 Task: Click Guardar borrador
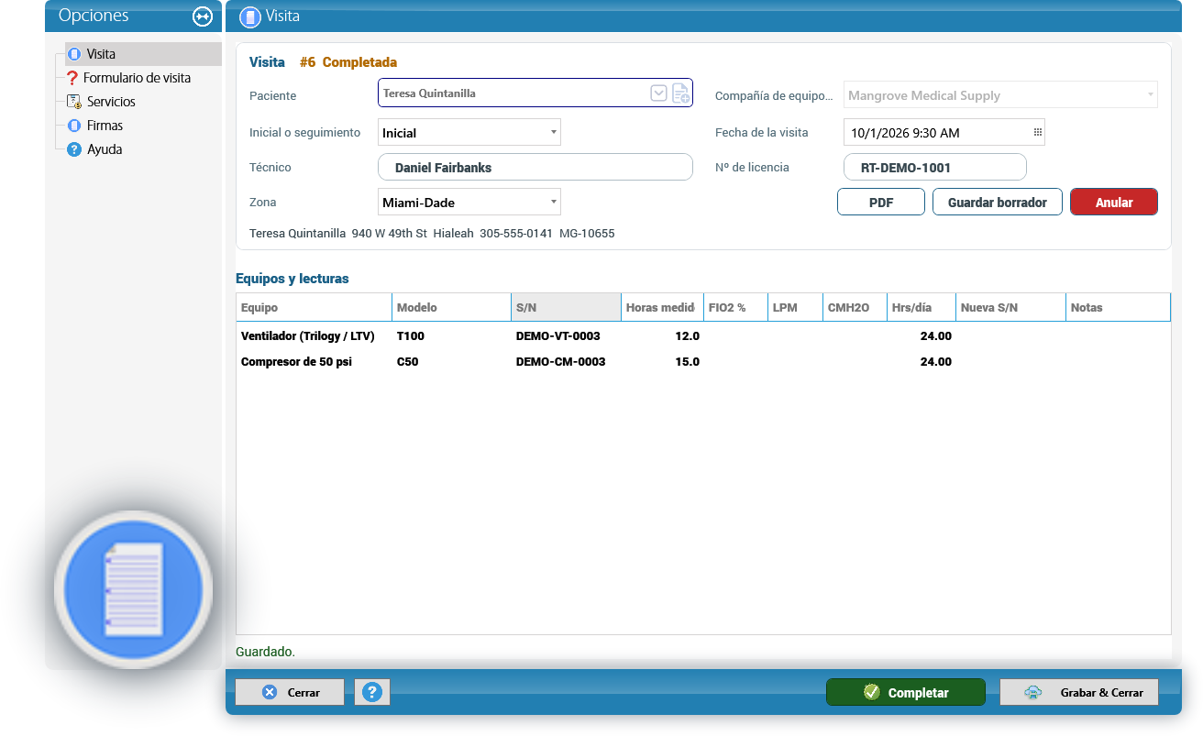coord(998,202)
